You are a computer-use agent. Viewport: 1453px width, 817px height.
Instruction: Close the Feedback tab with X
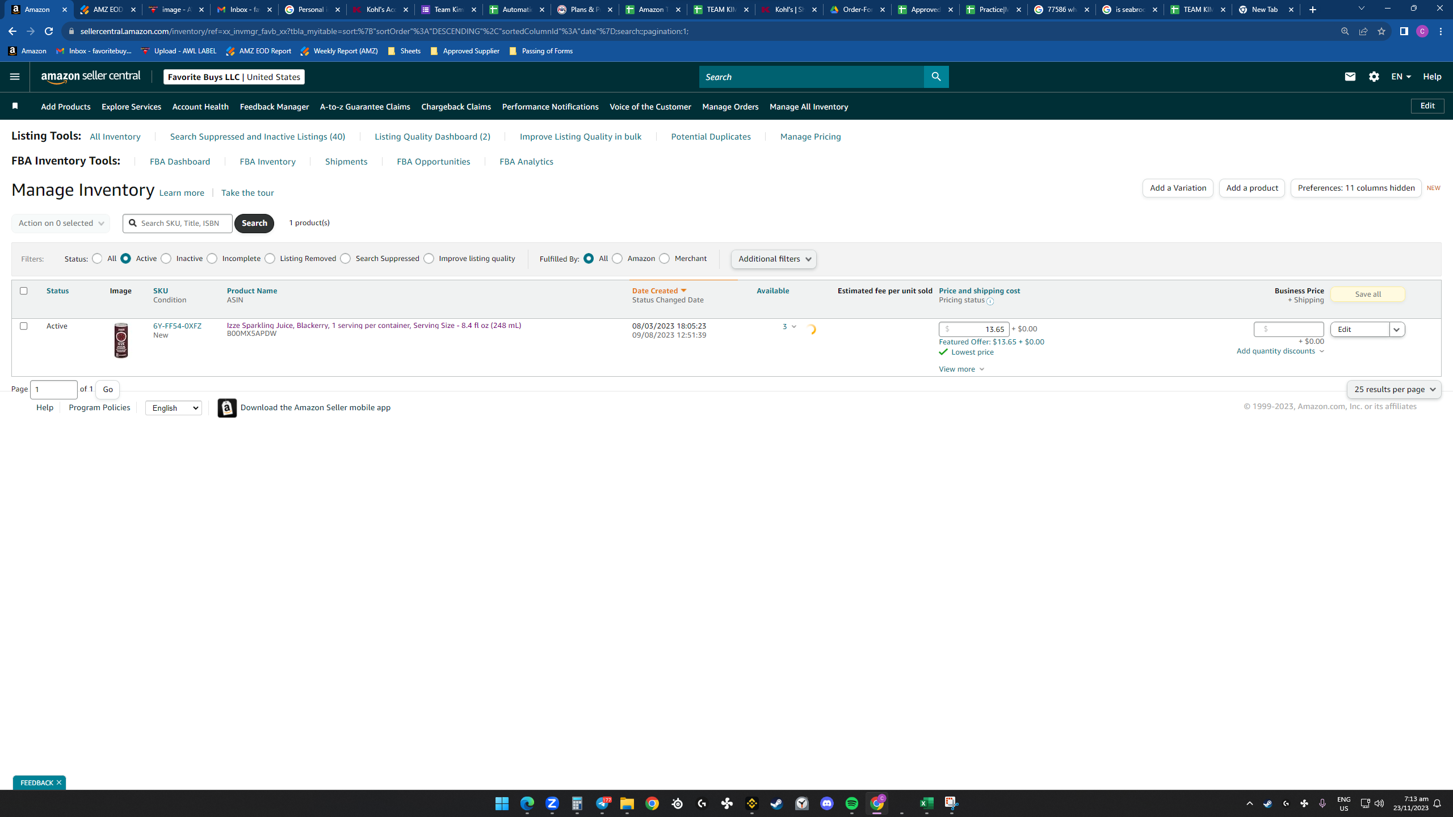59,782
